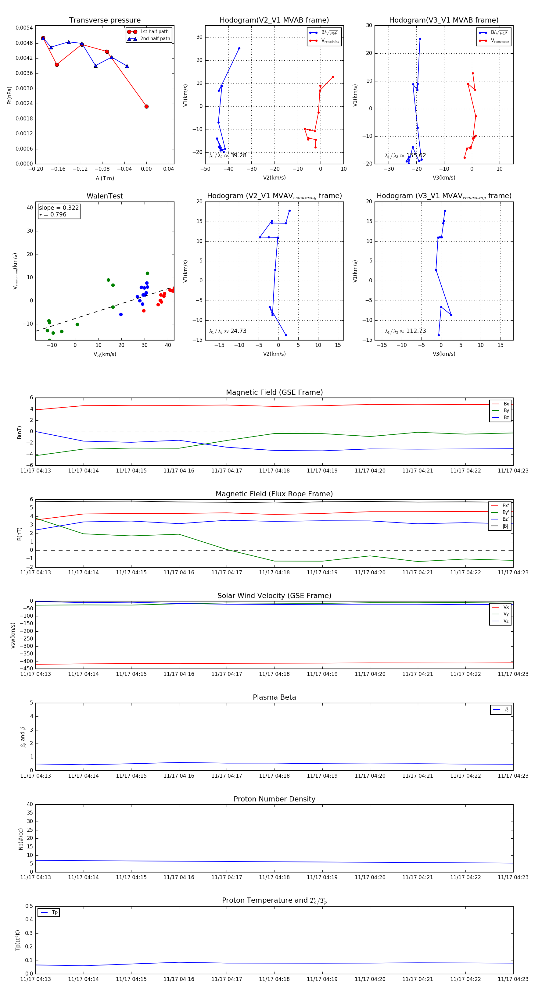Click the eigenvalue ratio annotation 39.28

coord(228,155)
